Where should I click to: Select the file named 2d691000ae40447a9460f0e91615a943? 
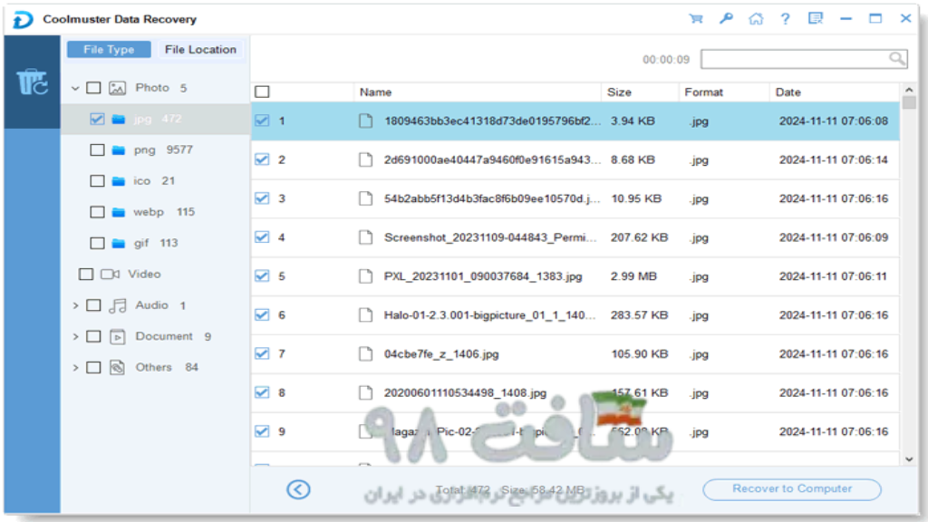point(492,159)
